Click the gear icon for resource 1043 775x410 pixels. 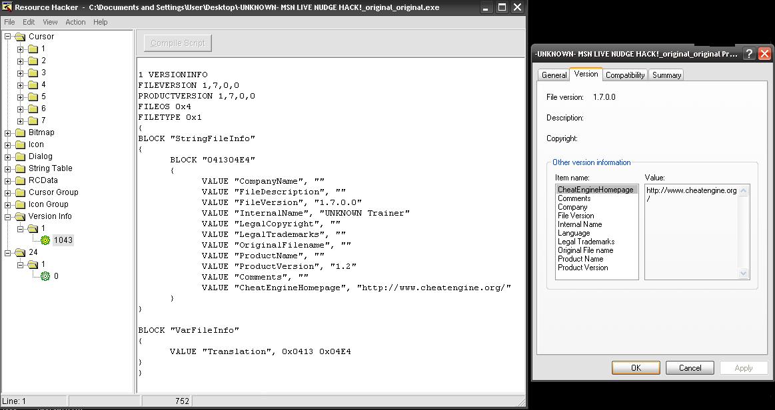pos(45,240)
